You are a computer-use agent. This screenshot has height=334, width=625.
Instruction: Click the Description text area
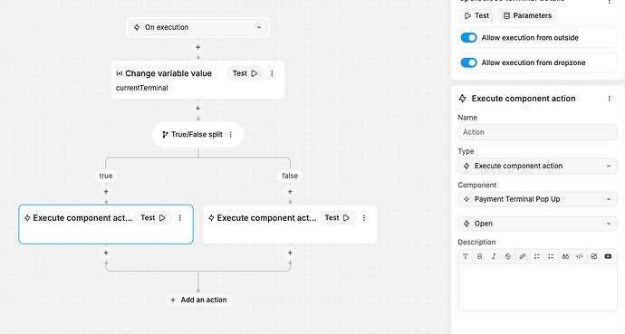point(537,287)
